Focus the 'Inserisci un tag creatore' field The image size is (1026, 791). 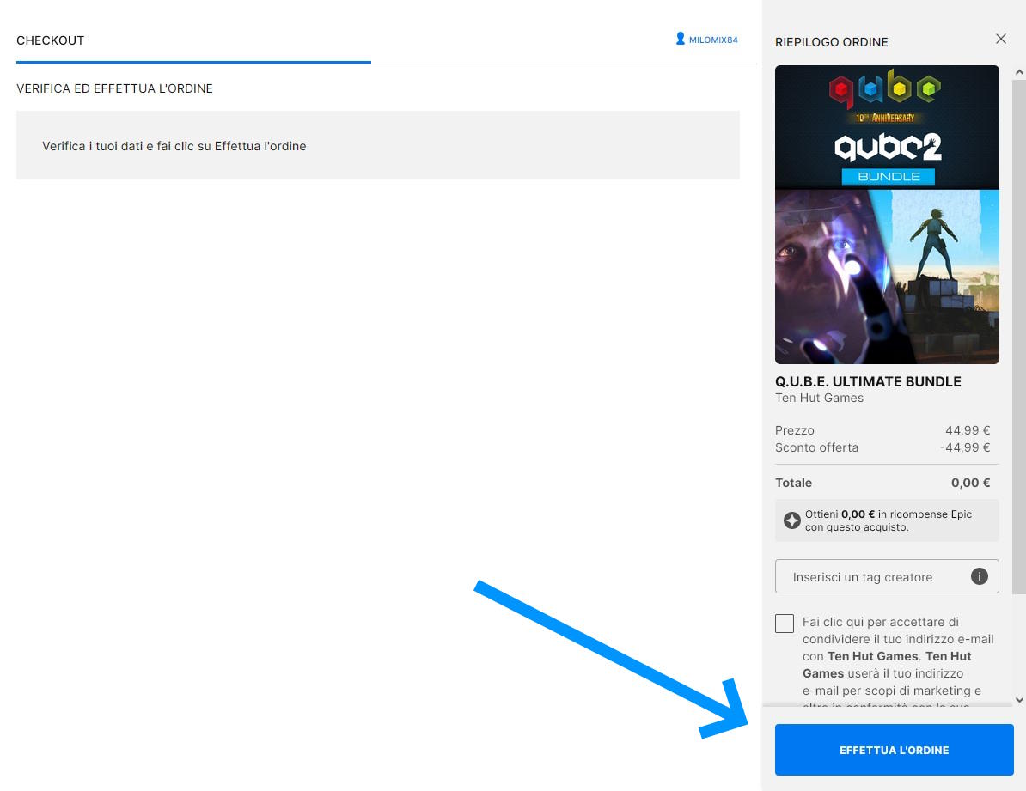[x=868, y=577]
